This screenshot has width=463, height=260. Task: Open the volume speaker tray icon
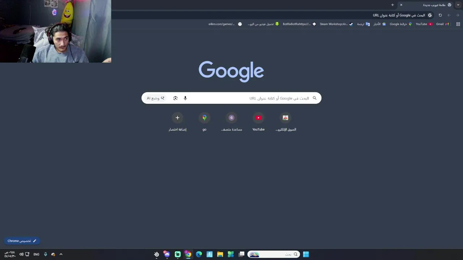[21, 254]
